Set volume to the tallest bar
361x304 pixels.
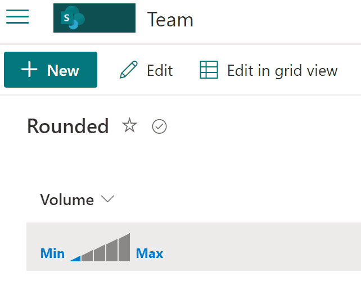(x=124, y=247)
